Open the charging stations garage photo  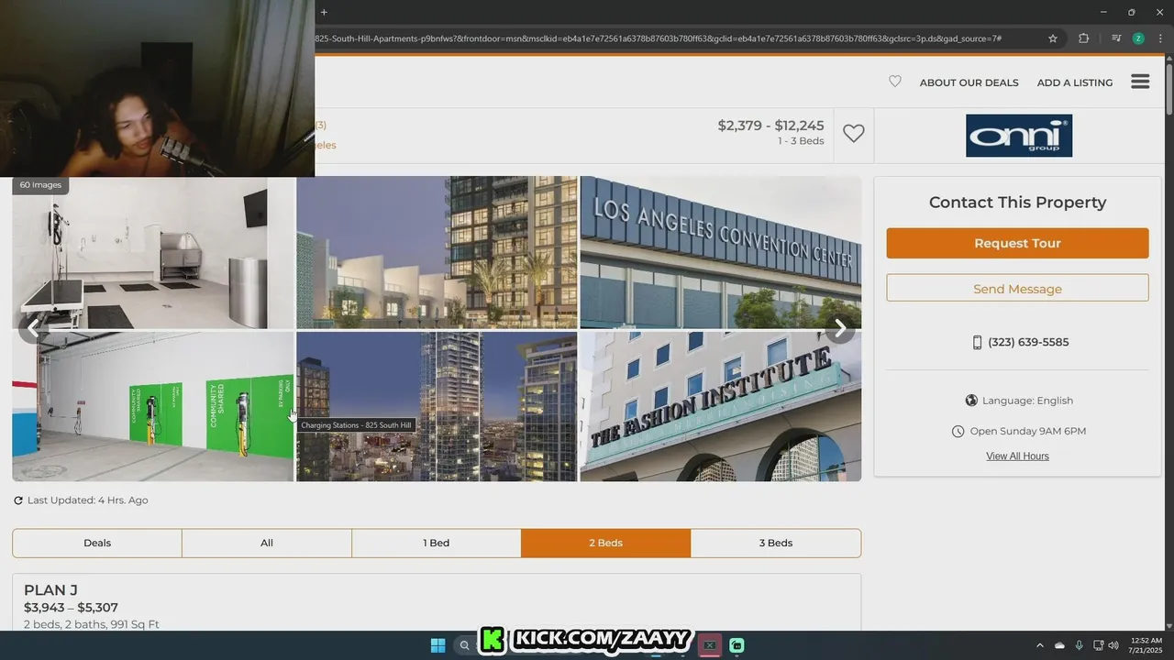click(x=153, y=406)
